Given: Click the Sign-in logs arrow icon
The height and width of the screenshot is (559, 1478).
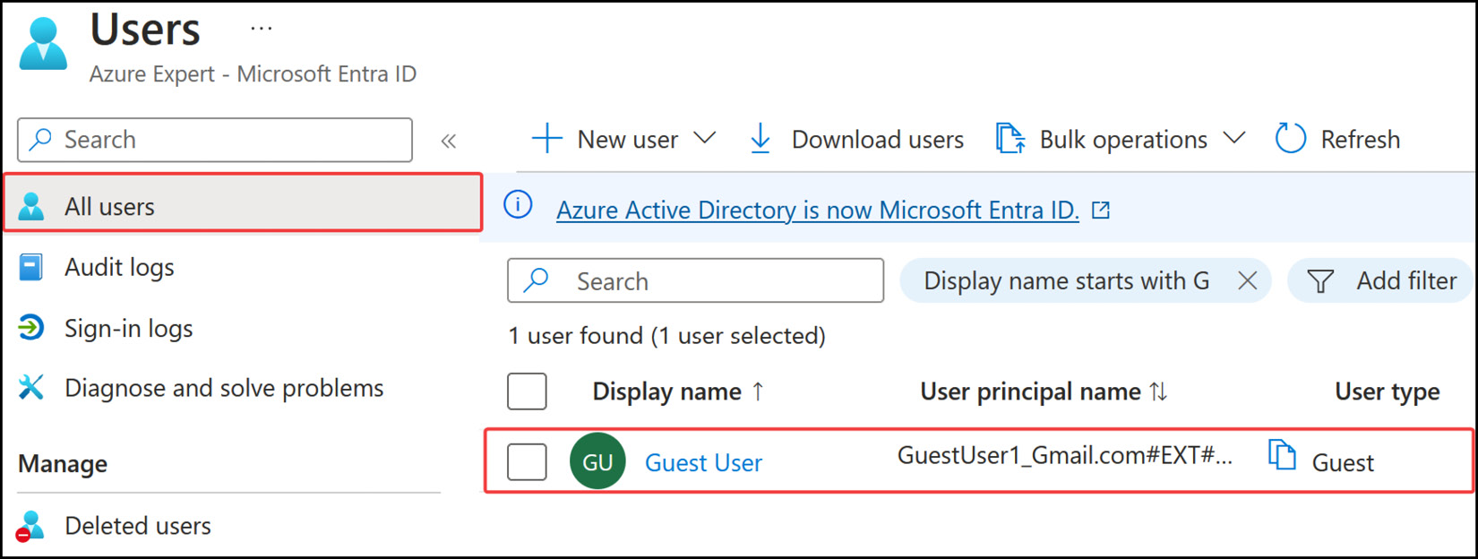Looking at the screenshot, I should click(31, 328).
